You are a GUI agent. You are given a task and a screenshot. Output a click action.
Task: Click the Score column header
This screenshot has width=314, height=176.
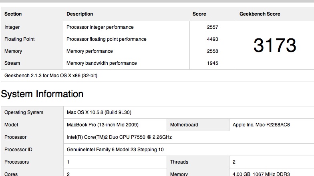coord(199,14)
